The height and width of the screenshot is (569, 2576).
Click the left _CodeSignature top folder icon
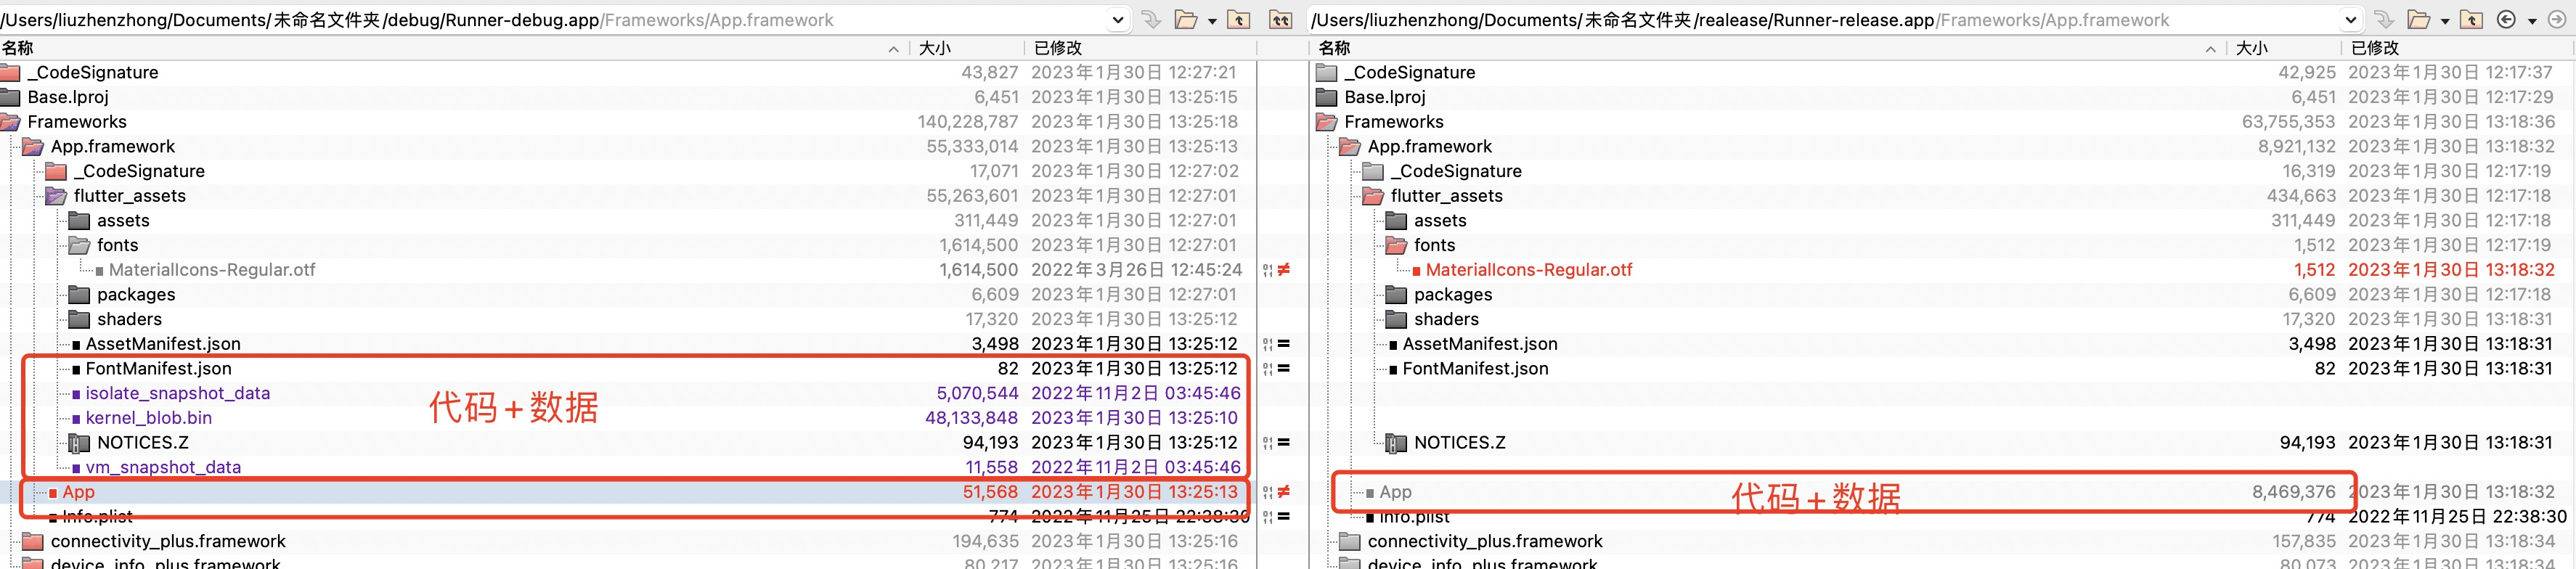pos(10,72)
